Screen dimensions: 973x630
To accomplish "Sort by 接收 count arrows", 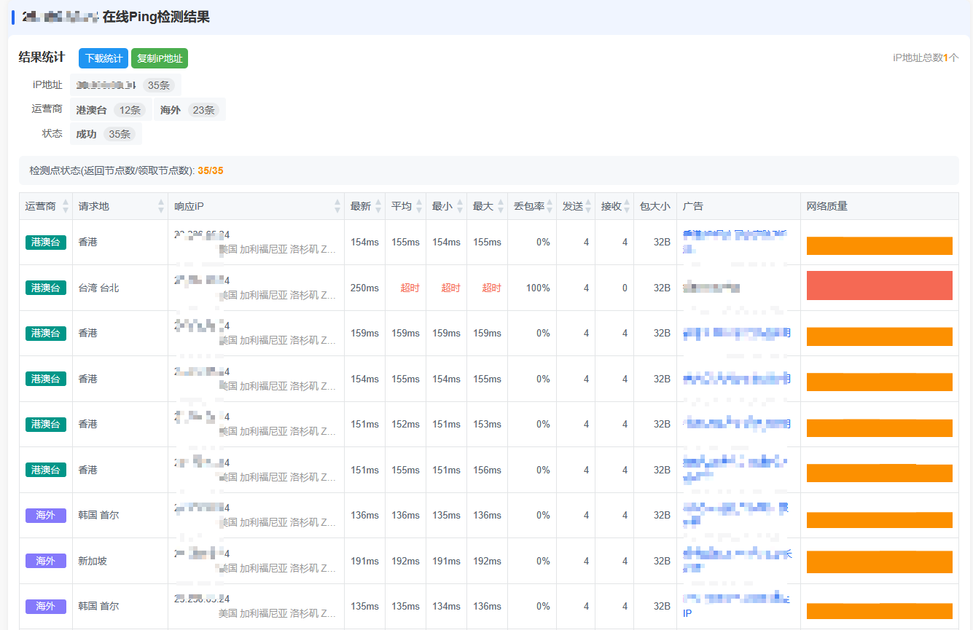I will [627, 207].
